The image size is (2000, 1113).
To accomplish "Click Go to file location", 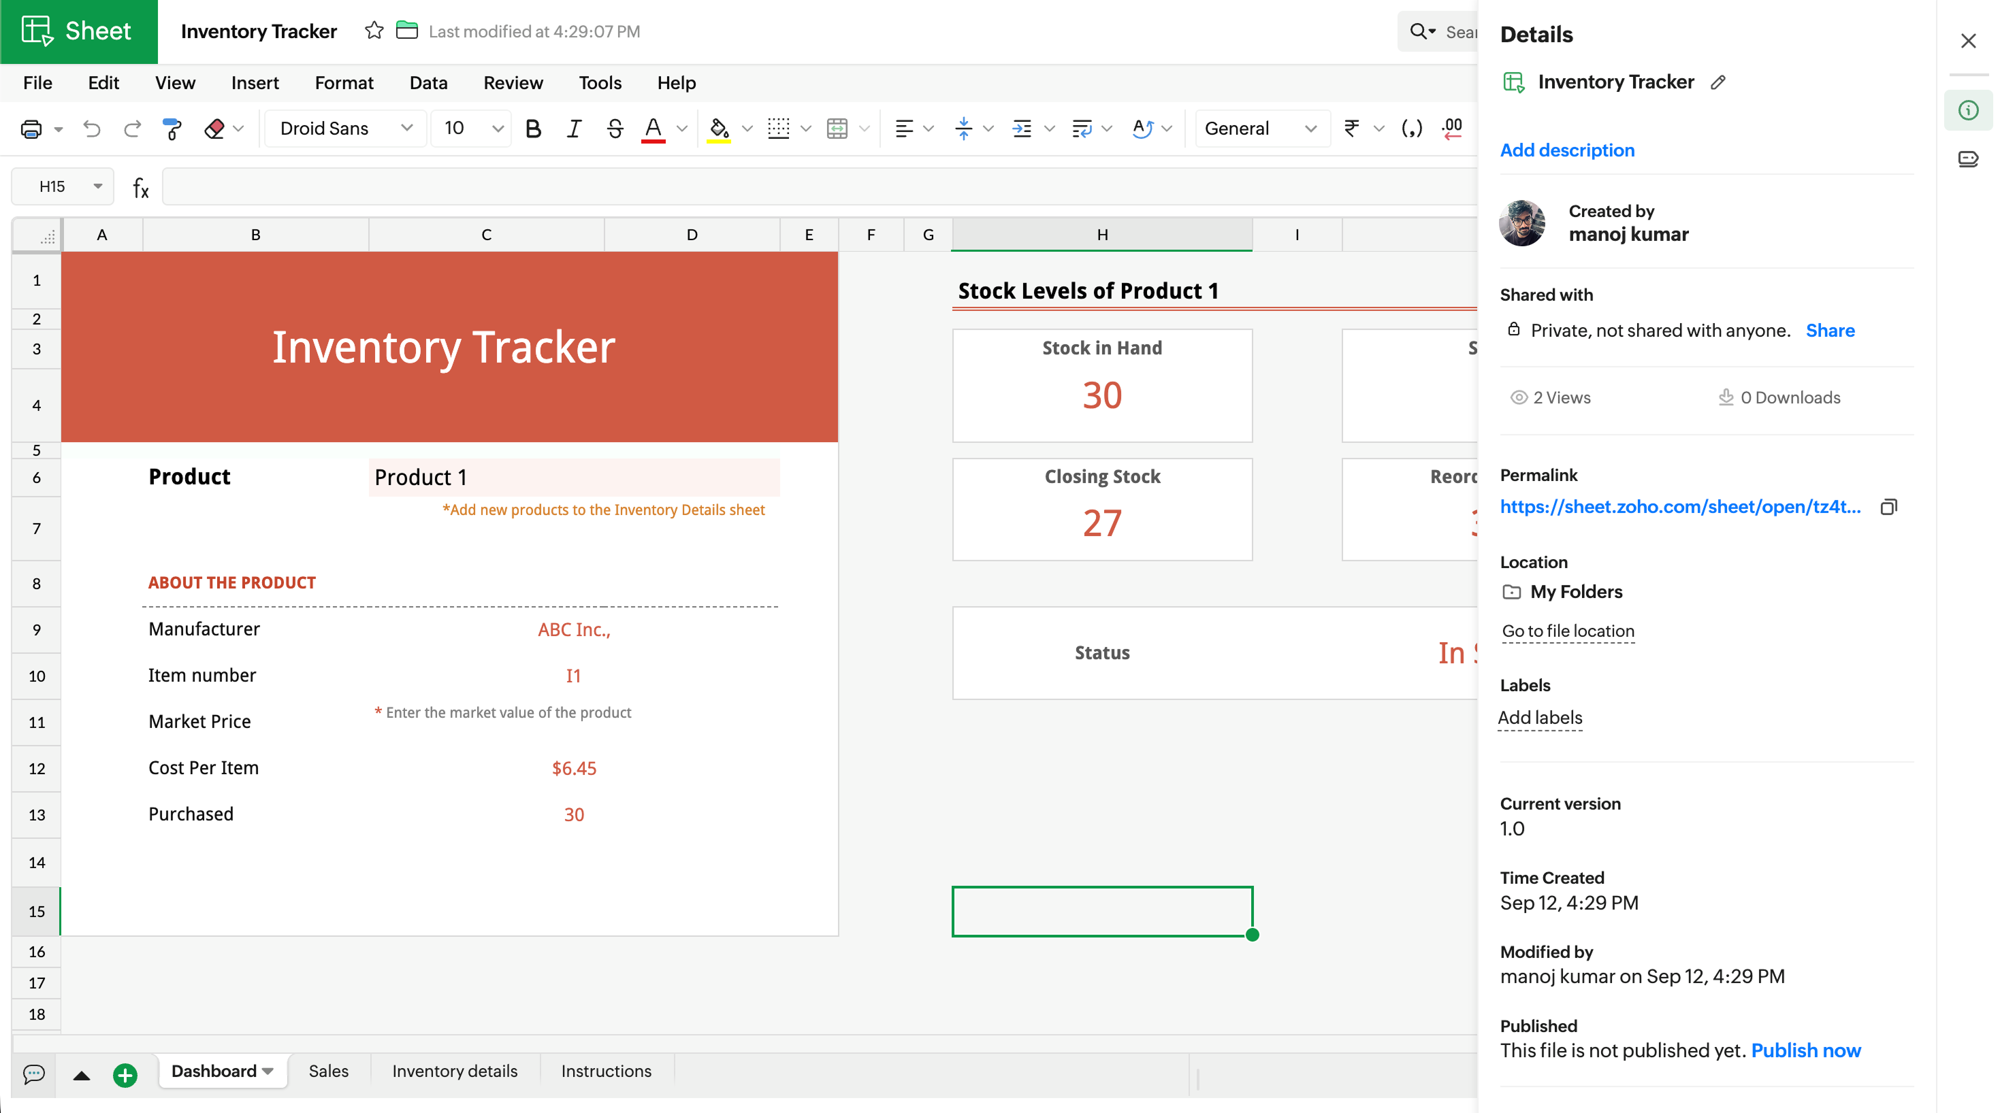I will tap(1568, 631).
